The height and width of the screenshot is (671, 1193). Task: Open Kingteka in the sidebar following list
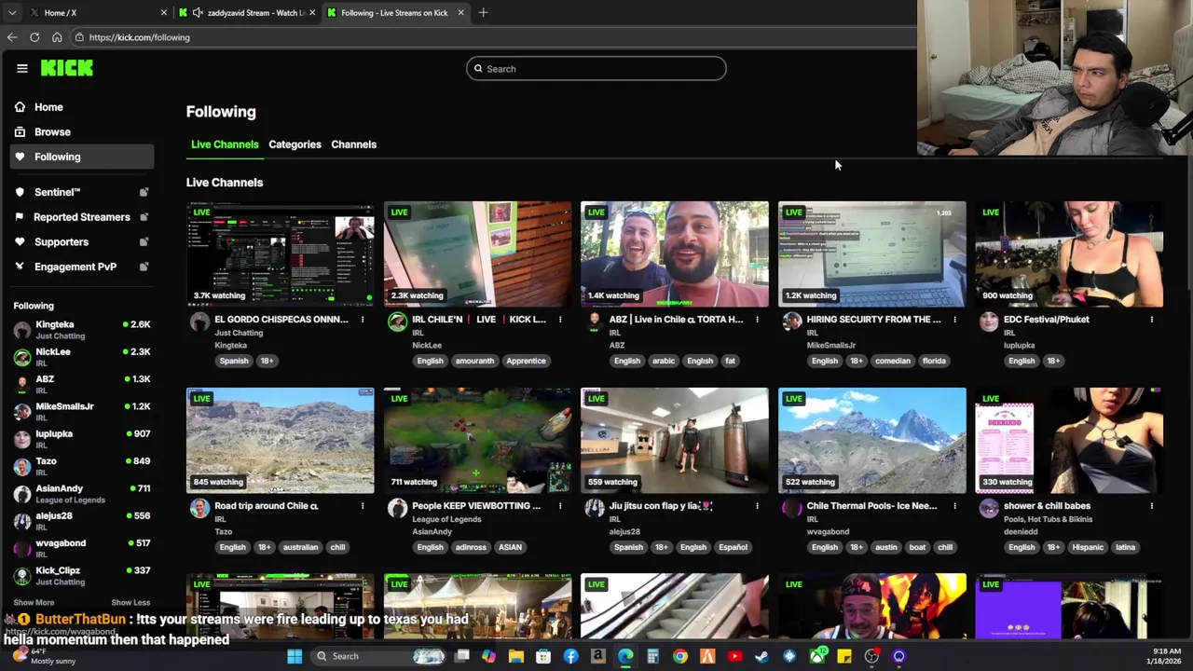click(x=82, y=330)
